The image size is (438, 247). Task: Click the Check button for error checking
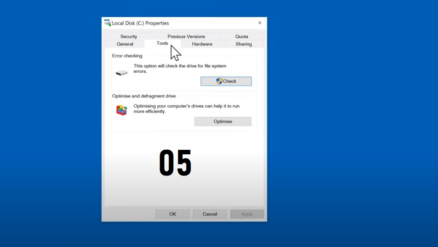(226, 81)
